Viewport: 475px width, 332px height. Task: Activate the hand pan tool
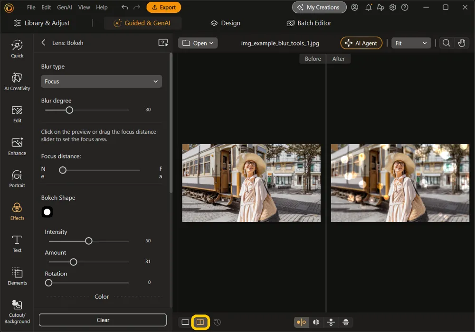(461, 43)
